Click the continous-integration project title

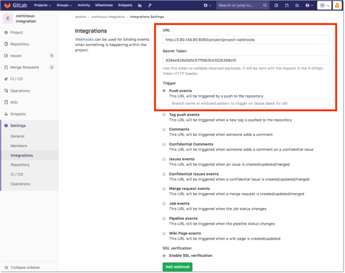(x=26, y=19)
